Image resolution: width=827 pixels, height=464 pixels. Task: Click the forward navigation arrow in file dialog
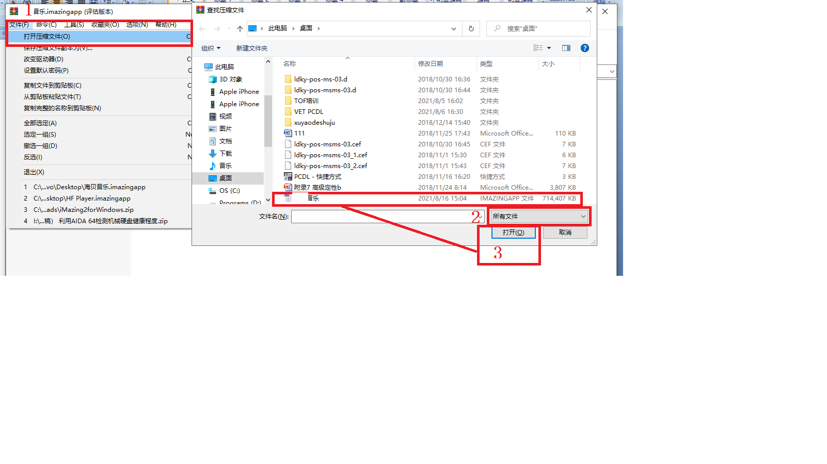(217, 29)
